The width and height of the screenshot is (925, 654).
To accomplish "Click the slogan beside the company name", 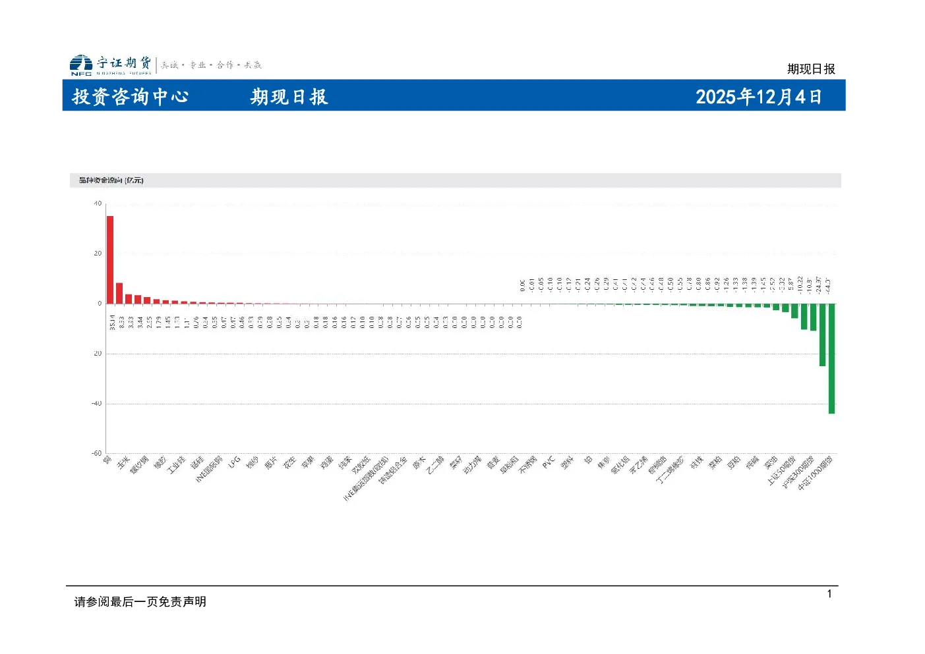I will [211, 65].
